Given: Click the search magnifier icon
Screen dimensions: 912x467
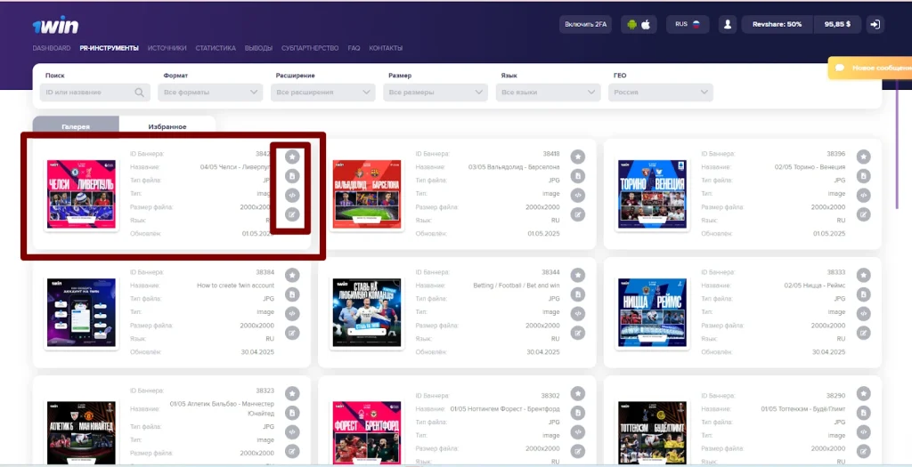Looking at the screenshot, I should point(139,93).
